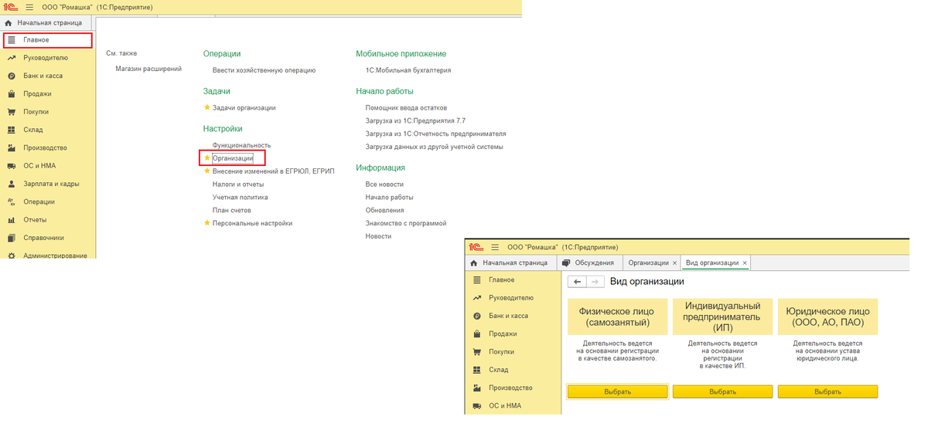This screenshot has width=928, height=430.
Task: Open Загрузка данных из другой учетной системы
Action: pyautogui.click(x=434, y=147)
